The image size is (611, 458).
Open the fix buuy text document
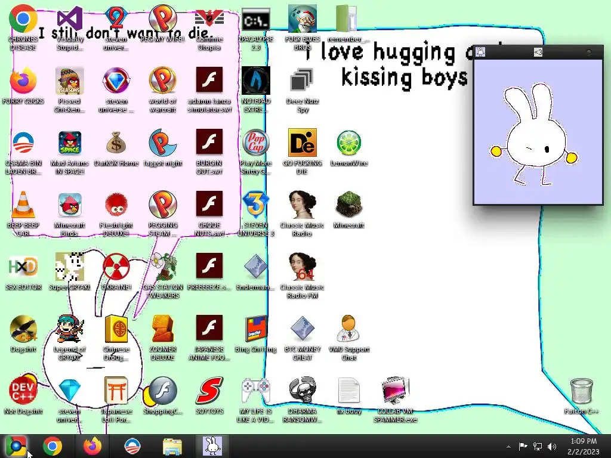(348, 391)
